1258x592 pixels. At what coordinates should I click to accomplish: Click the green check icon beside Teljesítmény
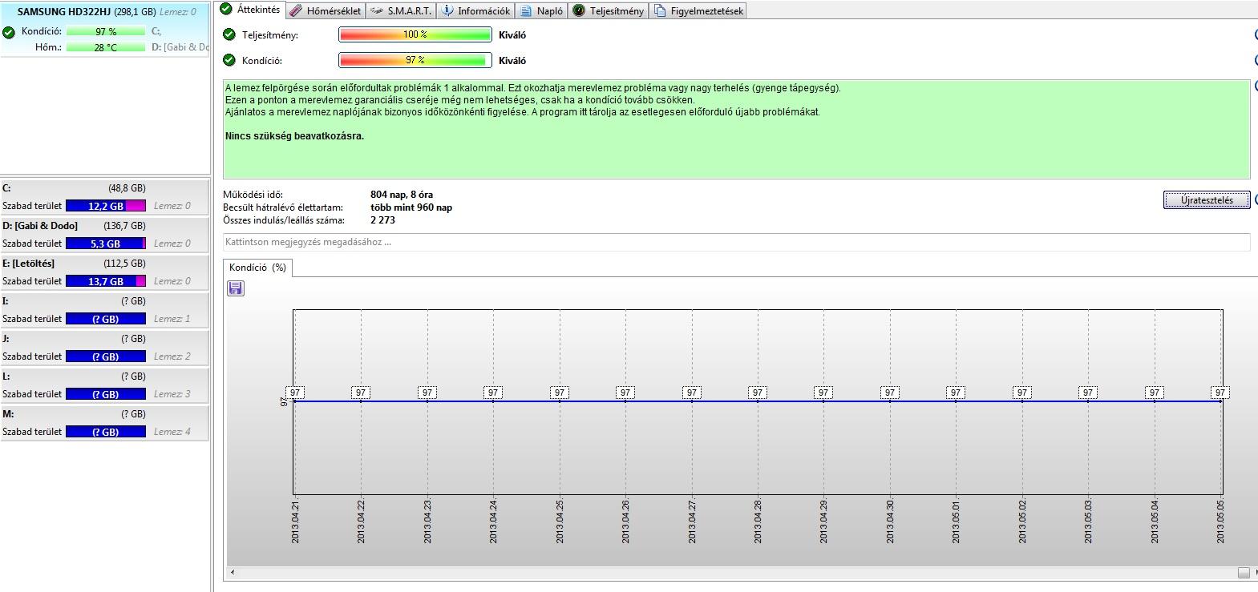tap(230, 34)
